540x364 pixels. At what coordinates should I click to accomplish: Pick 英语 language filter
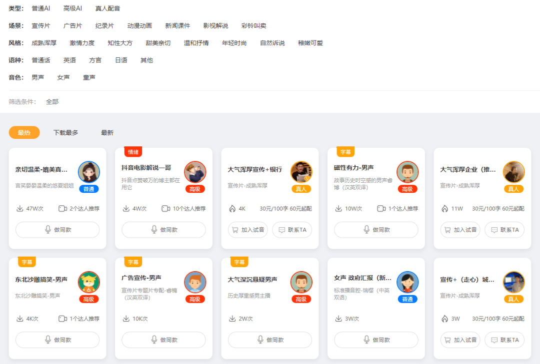click(x=69, y=60)
